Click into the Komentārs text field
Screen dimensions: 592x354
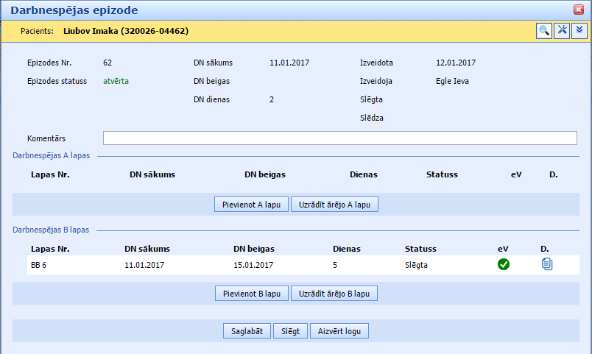click(x=339, y=138)
